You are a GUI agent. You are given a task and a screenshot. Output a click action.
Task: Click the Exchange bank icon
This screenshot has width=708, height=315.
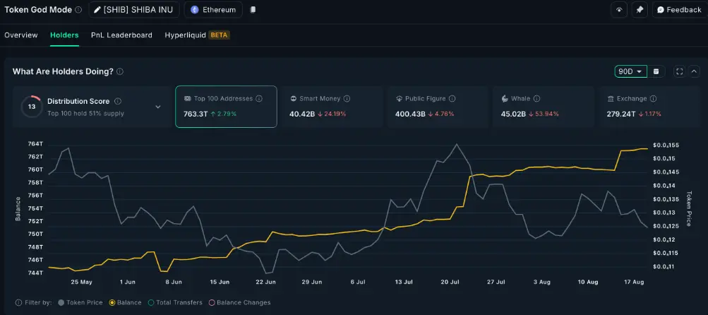(x=611, y=98)
